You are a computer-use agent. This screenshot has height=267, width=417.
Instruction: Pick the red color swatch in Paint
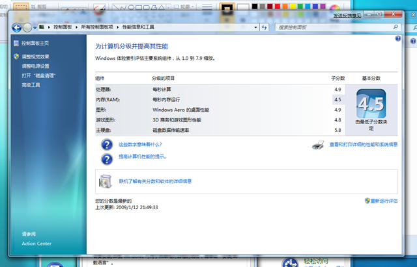point(278,6)
